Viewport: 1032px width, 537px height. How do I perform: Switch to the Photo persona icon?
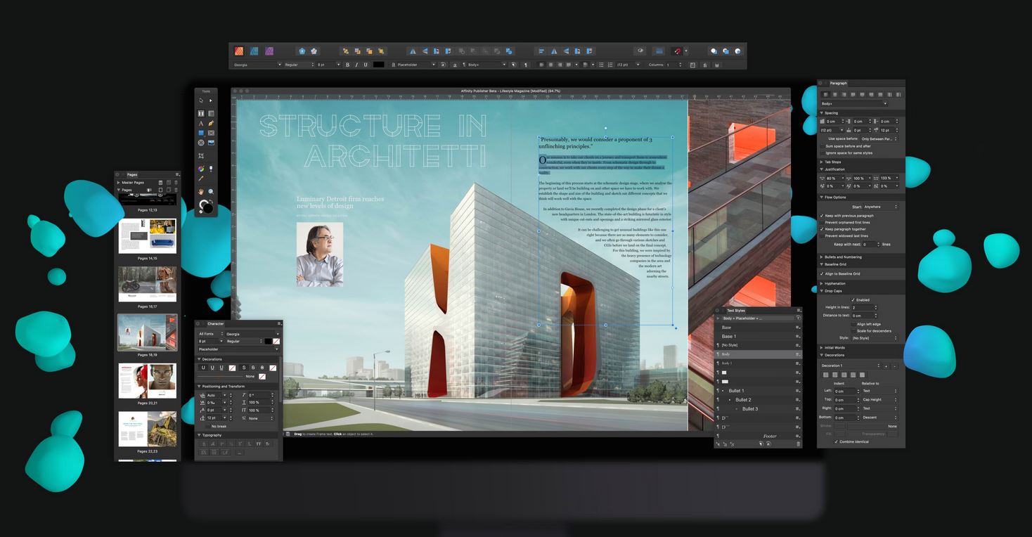point(269,51)
